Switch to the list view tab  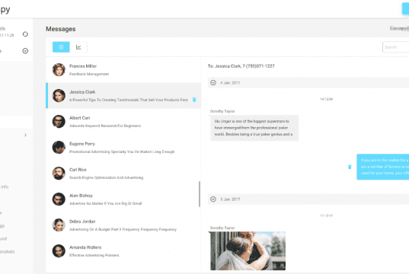pyautogui.click(x=61, y=47)
